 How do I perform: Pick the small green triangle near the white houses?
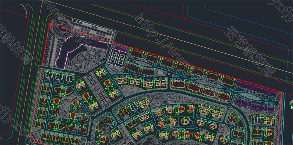[x=78, y=77]
